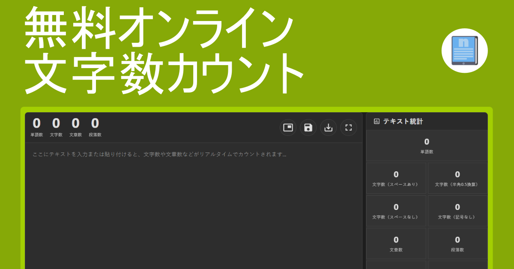
Task: Select the 段落数 counter in top bar
Action: pos(95,127)
